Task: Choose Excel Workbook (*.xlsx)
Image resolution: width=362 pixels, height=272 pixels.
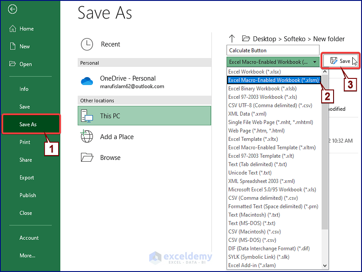Action: click(x=274, y=72)
